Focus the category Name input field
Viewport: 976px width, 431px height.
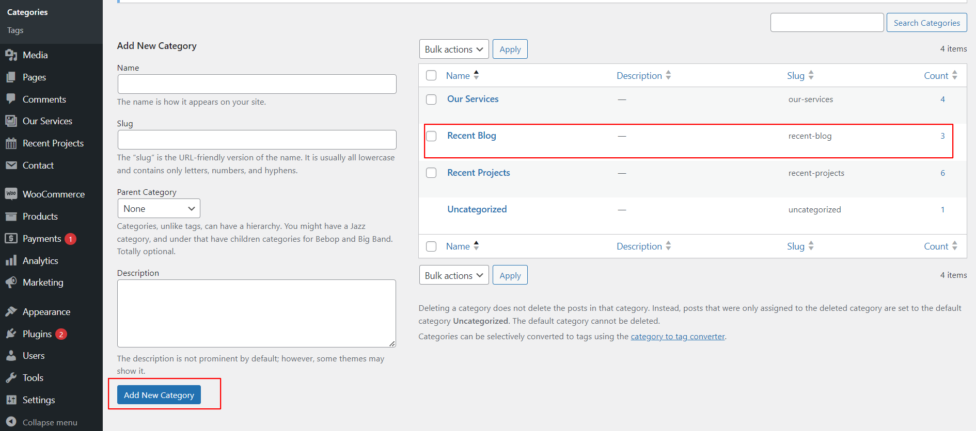tap(257, 84)
